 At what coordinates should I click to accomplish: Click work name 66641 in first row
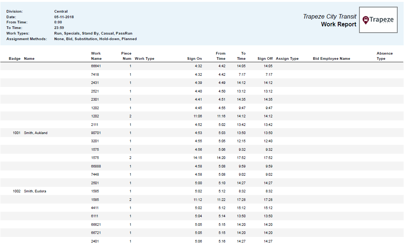tap(96, 66)
